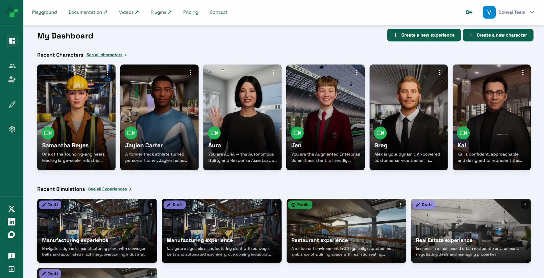544x278 pixels.
Task: Expand the Convai Team account dropdown chevron
Action: point(532,12)
